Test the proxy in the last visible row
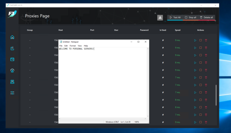The image size is (231, 133). (x=195, y=122)
